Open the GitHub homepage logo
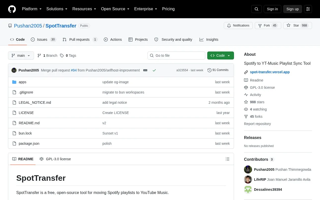Viewport: 320px width, 200px height. (12, 9)
